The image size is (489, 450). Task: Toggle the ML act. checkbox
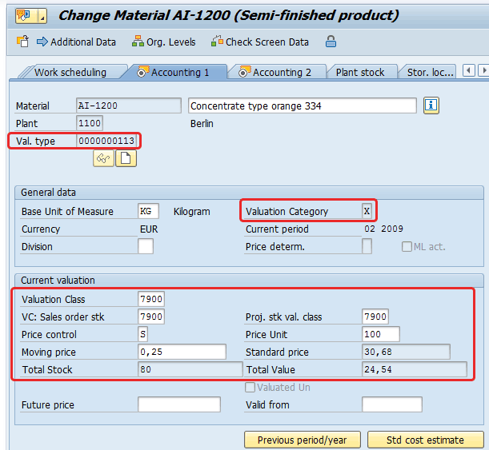(x=407, y=247)
